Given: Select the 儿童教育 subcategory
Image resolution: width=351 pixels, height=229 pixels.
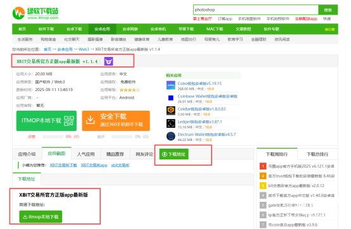Looking at the screenshot, I should coord(165,39).
